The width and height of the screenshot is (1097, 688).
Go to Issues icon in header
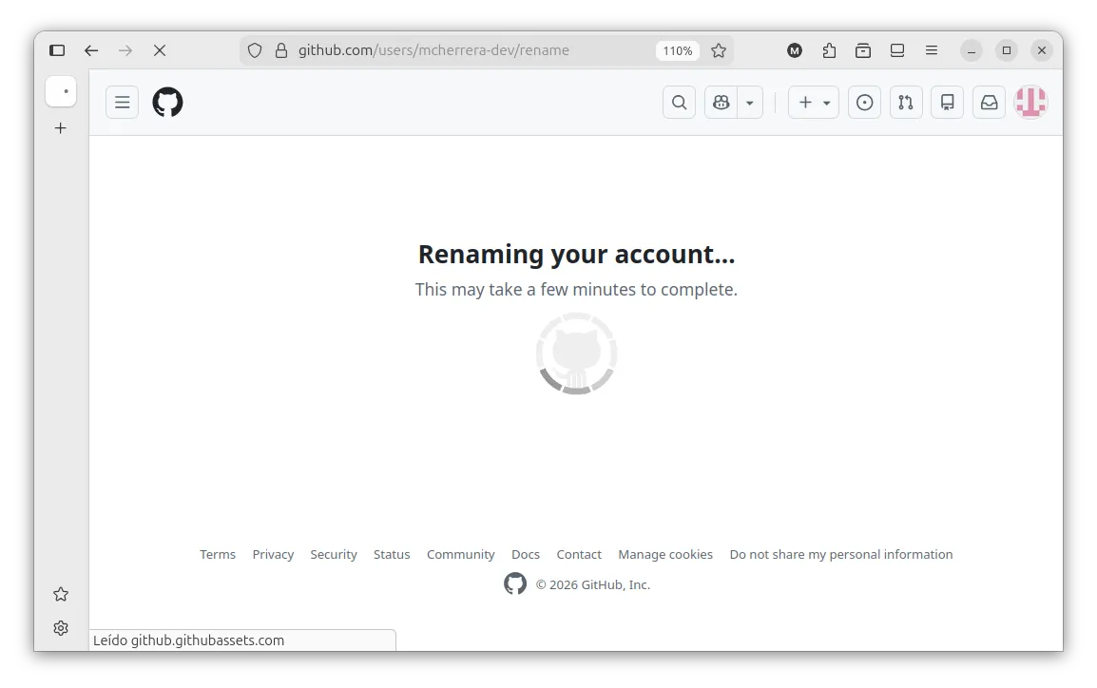pyautogui.click(x=864, y=103)
